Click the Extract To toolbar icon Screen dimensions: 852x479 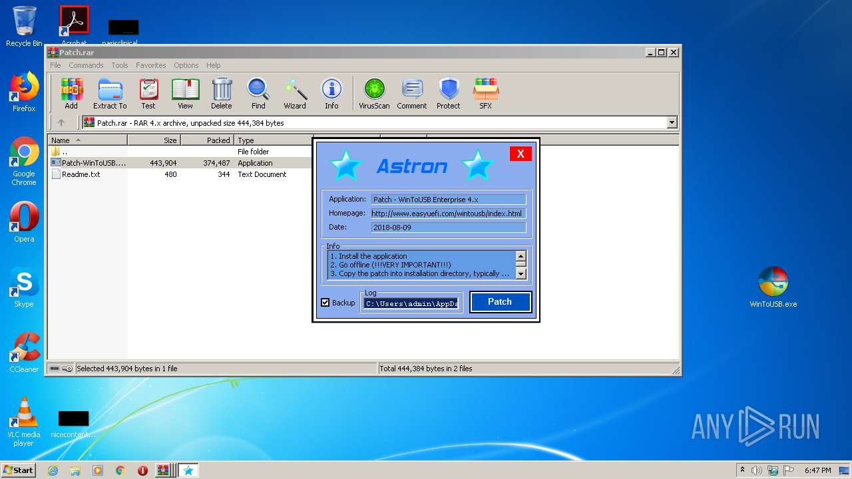[110, 94]
